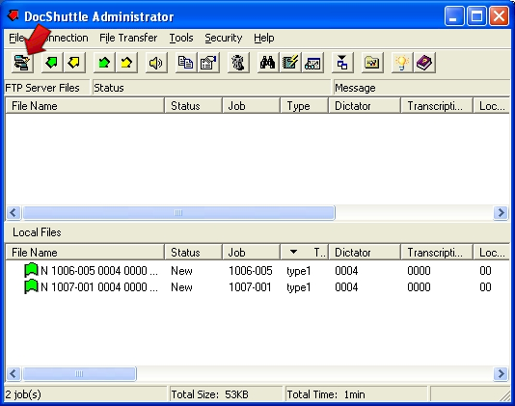
Task: Click the yellow up-arrow upload icon
Action: click(126, 63)
